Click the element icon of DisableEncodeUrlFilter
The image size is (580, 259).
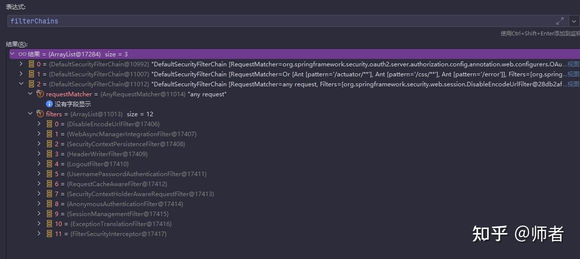49,124
